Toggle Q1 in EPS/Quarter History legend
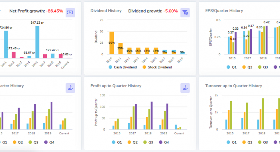Viewport: 280px width, 152px height. [x=231, y=67]
